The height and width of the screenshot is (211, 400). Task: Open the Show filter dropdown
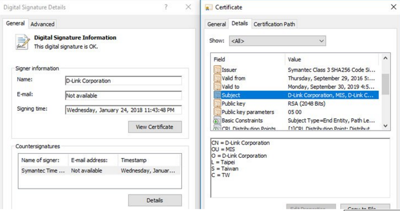point(277,41)
